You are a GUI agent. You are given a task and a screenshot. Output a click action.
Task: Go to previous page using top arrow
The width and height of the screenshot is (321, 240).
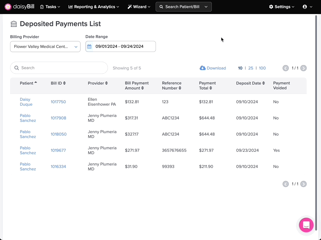pos(286,68)
